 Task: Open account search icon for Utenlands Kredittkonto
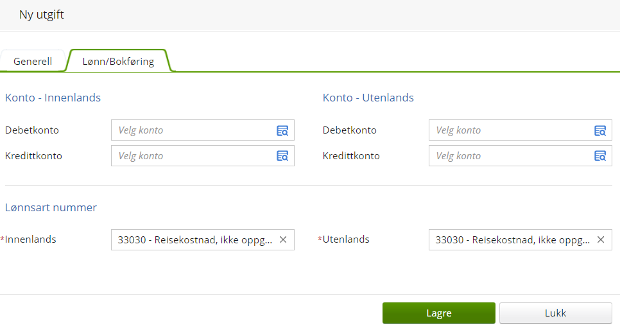[600, 156]
